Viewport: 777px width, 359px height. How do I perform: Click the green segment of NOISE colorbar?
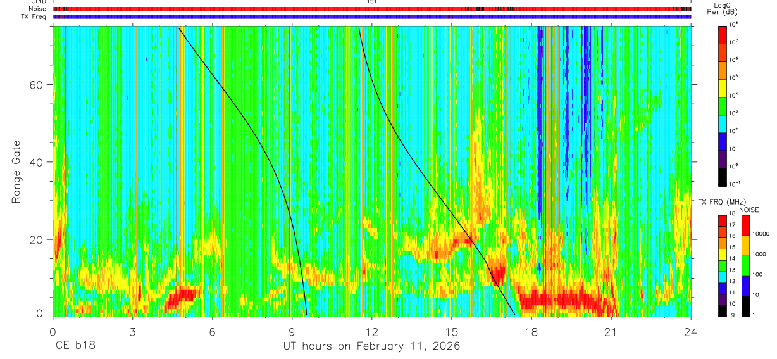click(747, 266)
